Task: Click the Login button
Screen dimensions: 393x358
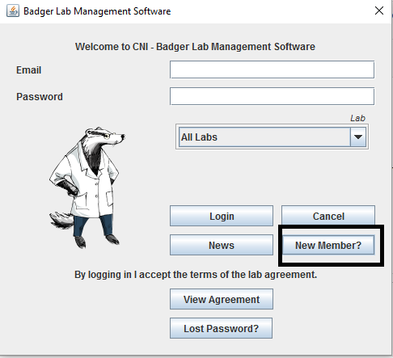Action: click(x=222, y=216)
